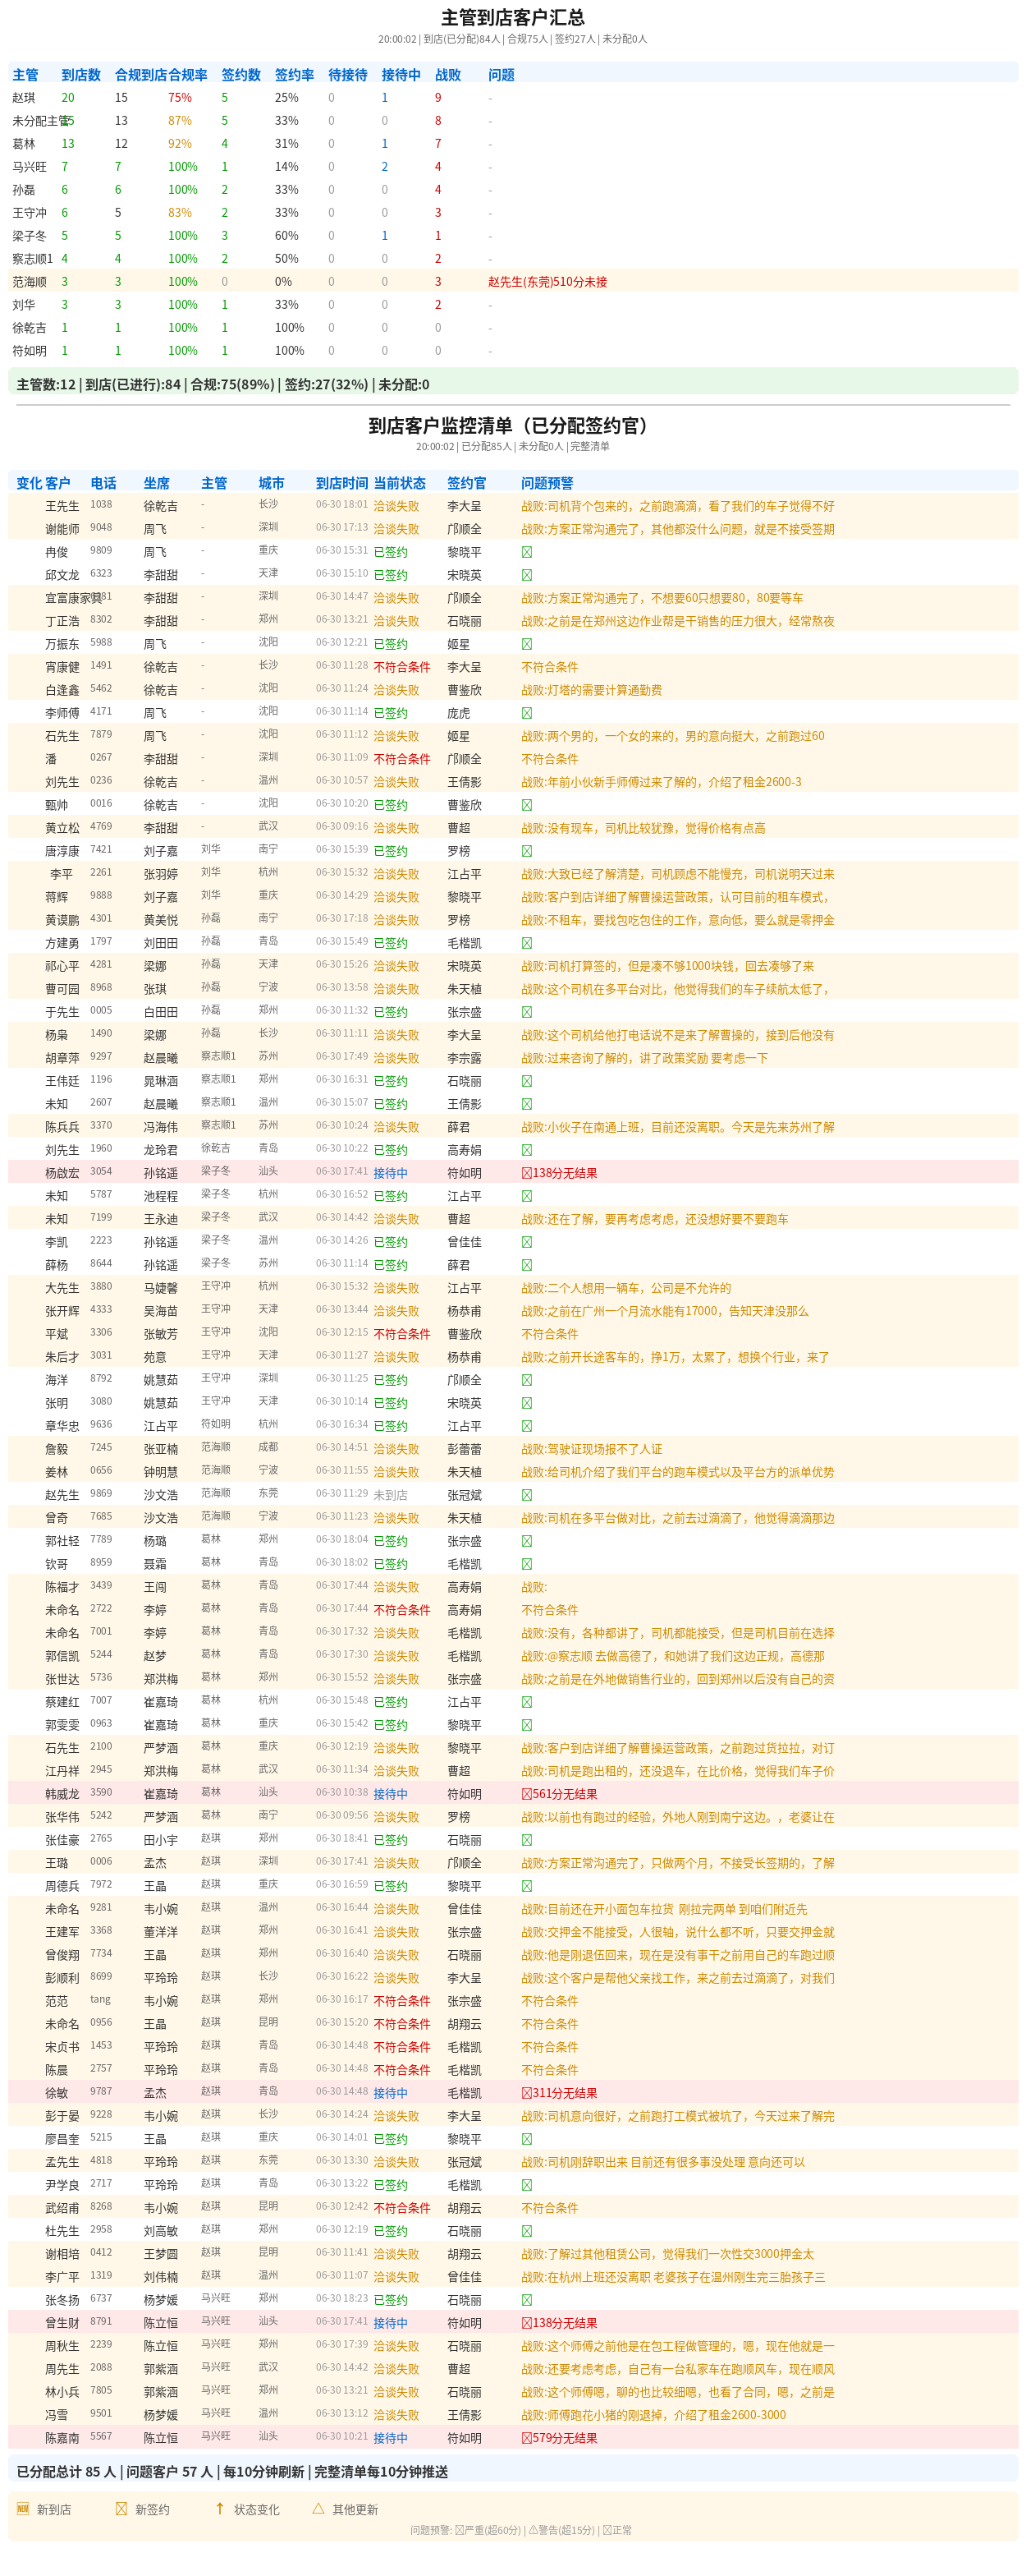The height and width of the screenshot is (2576, 1026).
Task: Click the 合规率 column header
Action: (x=188, y=75)
